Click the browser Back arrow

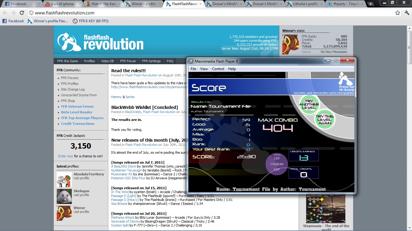[5, 13]
